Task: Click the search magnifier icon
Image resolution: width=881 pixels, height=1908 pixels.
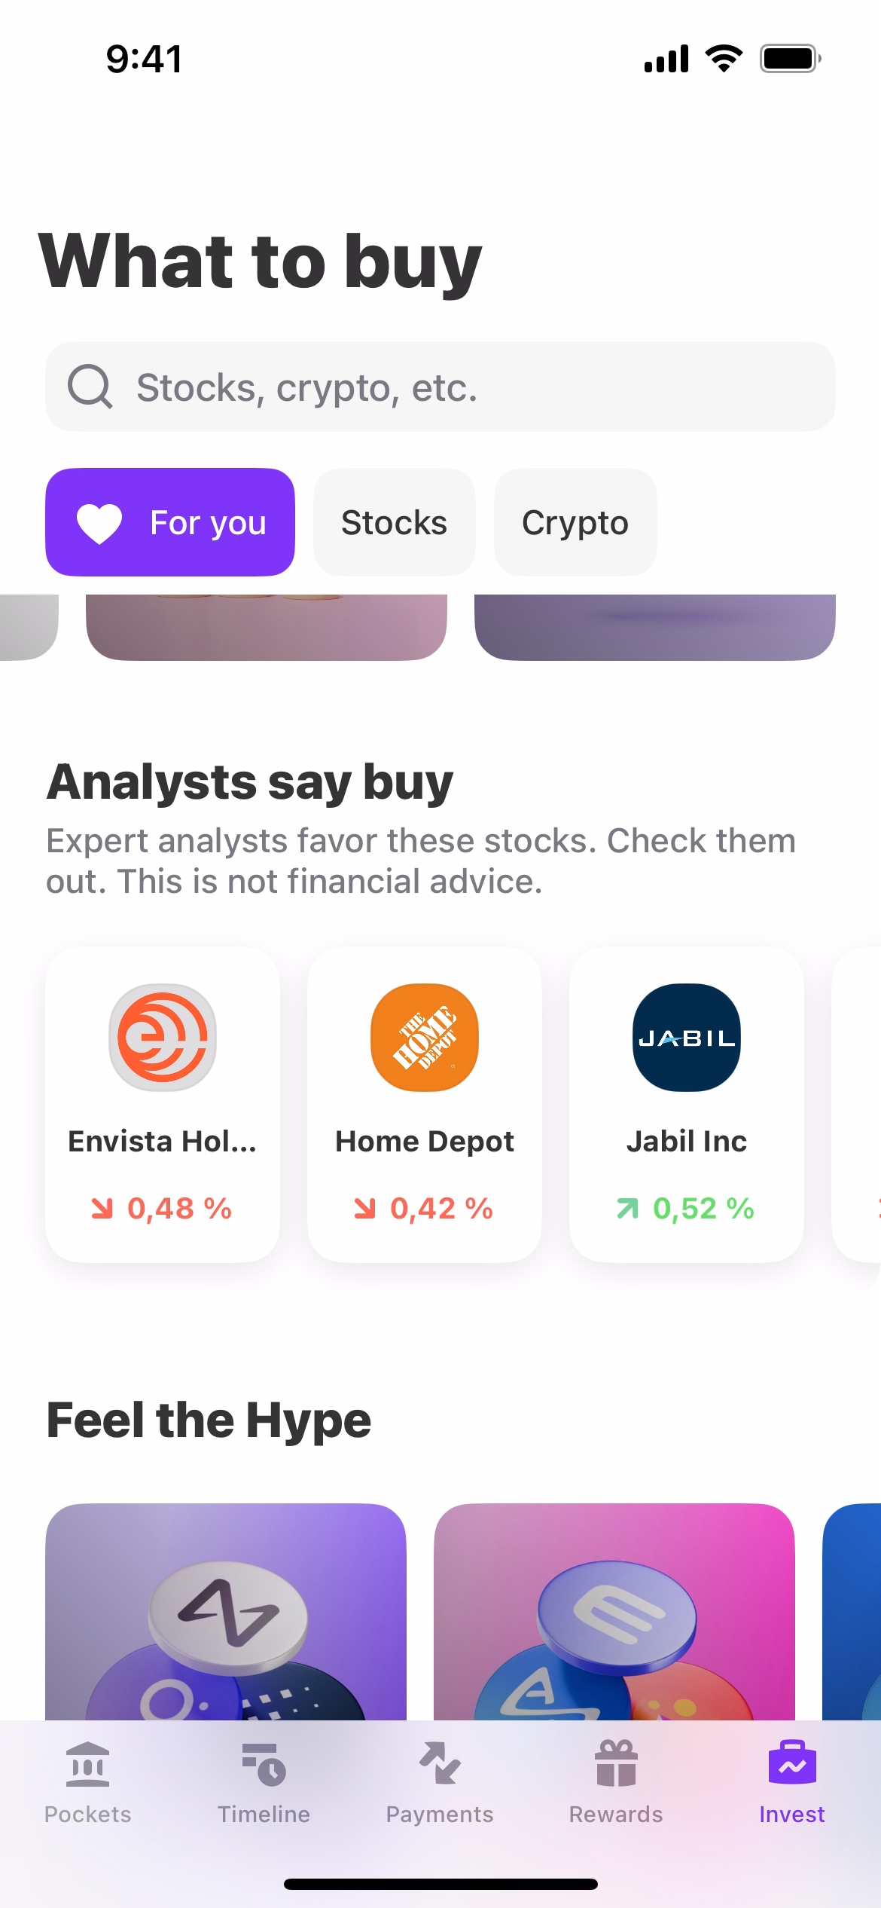Action: [90, 387]
